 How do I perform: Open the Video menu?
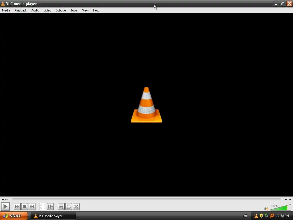tap(47, 10)
